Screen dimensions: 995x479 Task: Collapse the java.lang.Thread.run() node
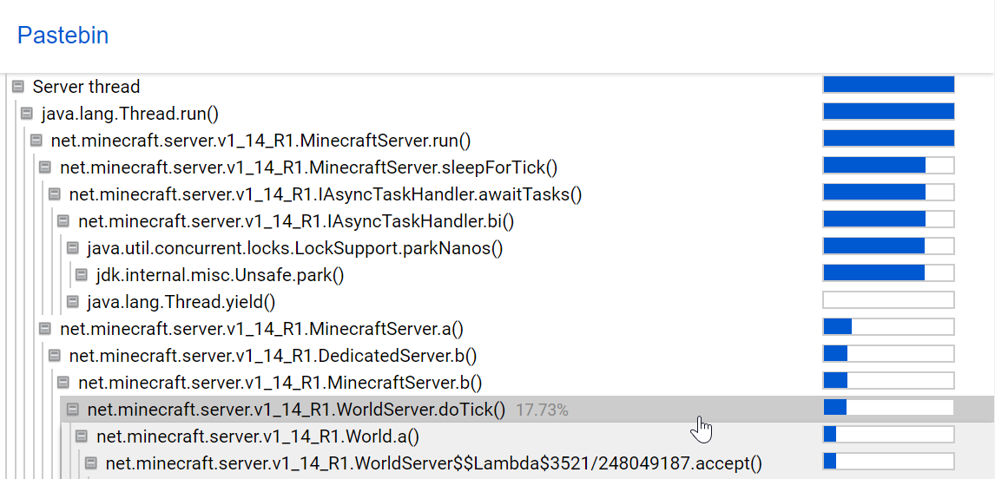(x=26, y=113)
